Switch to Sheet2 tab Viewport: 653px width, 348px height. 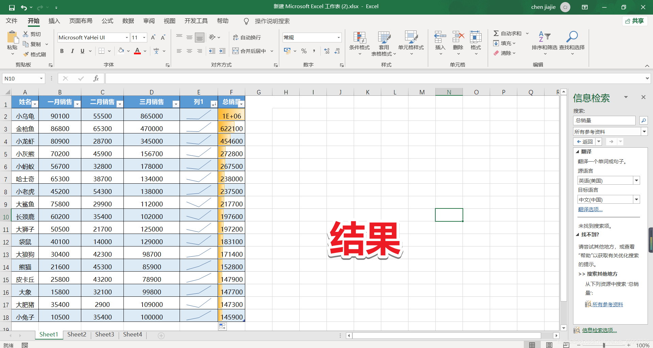(77, 335)
